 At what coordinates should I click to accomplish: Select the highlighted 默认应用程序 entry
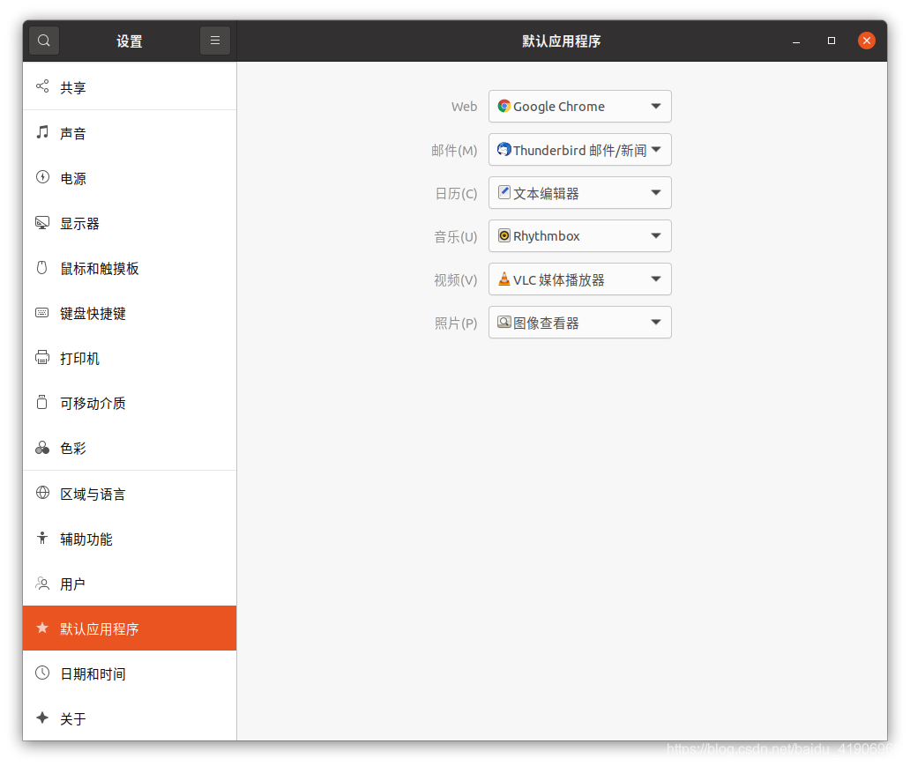tap(130, 628)
